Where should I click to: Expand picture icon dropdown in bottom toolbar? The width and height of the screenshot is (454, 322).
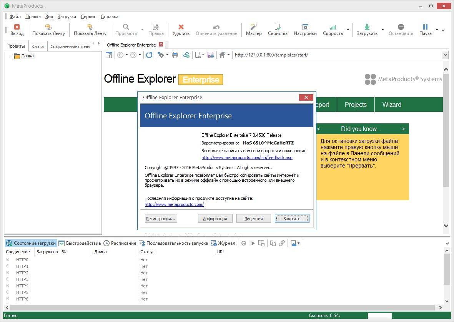(x=299, y=243)
